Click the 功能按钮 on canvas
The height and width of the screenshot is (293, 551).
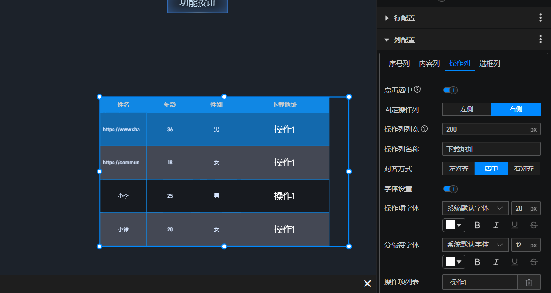point(198,5)
